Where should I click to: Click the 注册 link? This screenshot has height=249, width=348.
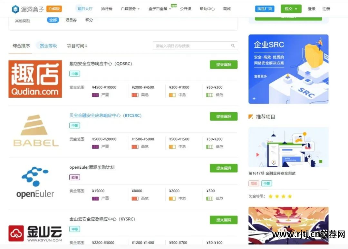(x=326, y=9)
